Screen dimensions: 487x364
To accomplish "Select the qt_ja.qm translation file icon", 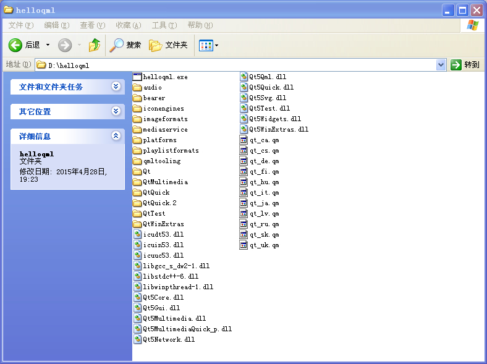I will pos(244,203).
